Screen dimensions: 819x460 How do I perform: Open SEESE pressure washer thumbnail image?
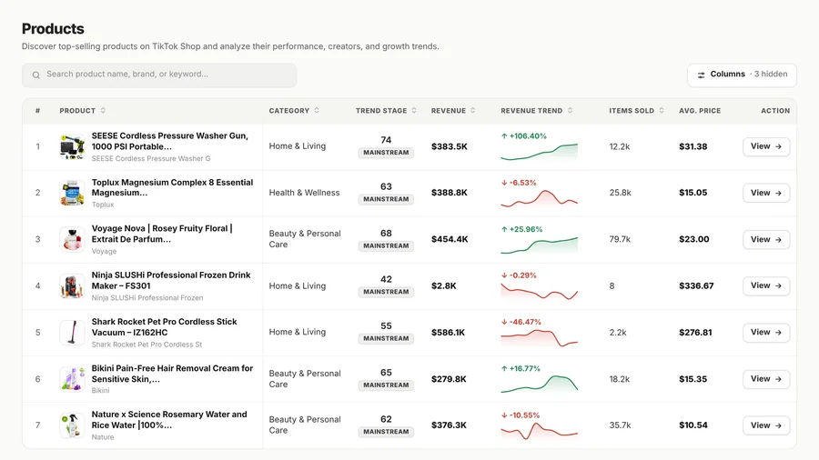tap(72, 146)
